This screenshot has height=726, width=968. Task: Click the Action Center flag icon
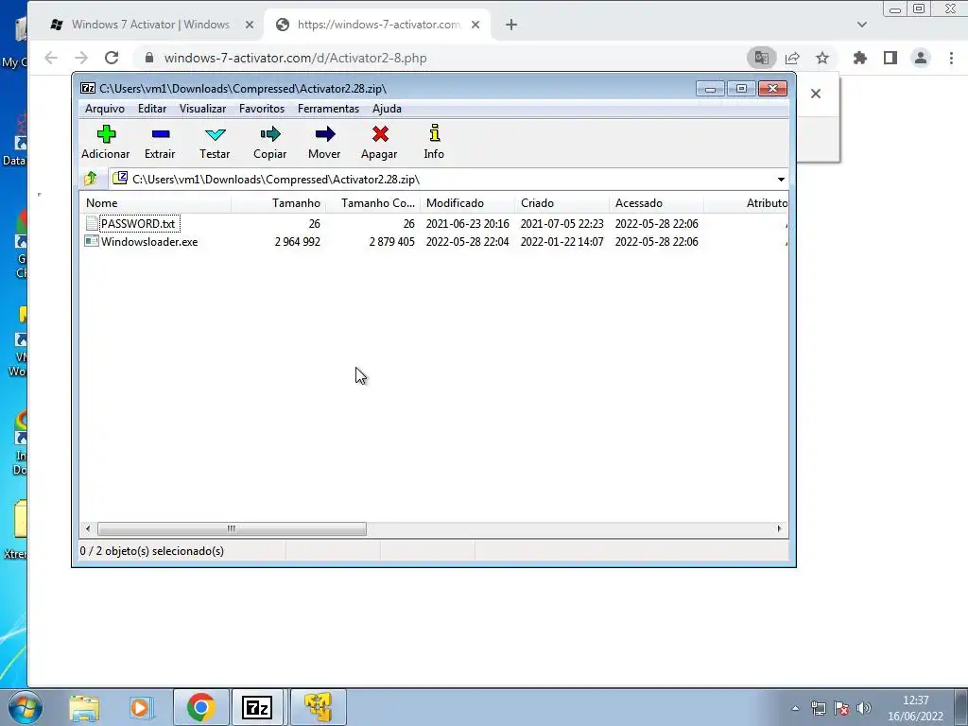click(840, 708)
